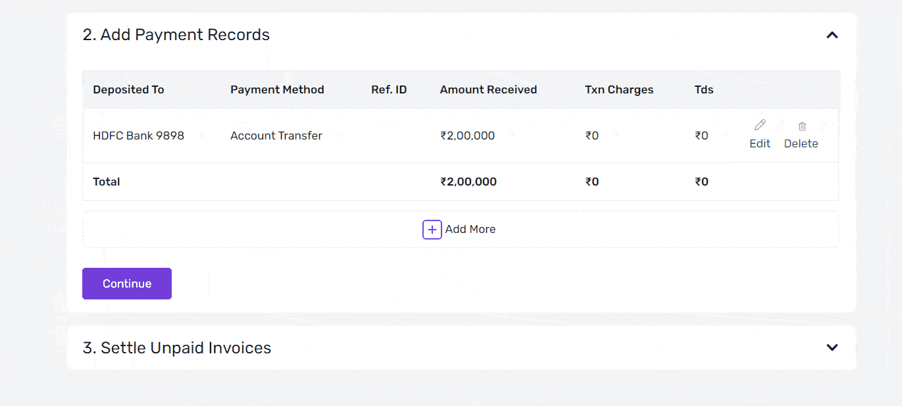Open the '3. Settle Unpaid Invoices' heading

pos(177,347)
